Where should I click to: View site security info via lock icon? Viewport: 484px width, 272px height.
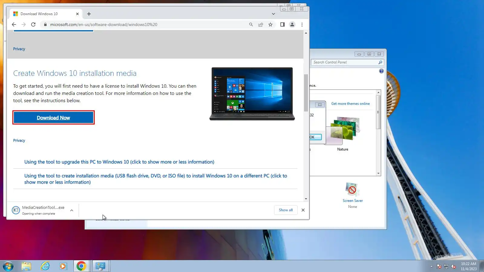click(45, 24)
